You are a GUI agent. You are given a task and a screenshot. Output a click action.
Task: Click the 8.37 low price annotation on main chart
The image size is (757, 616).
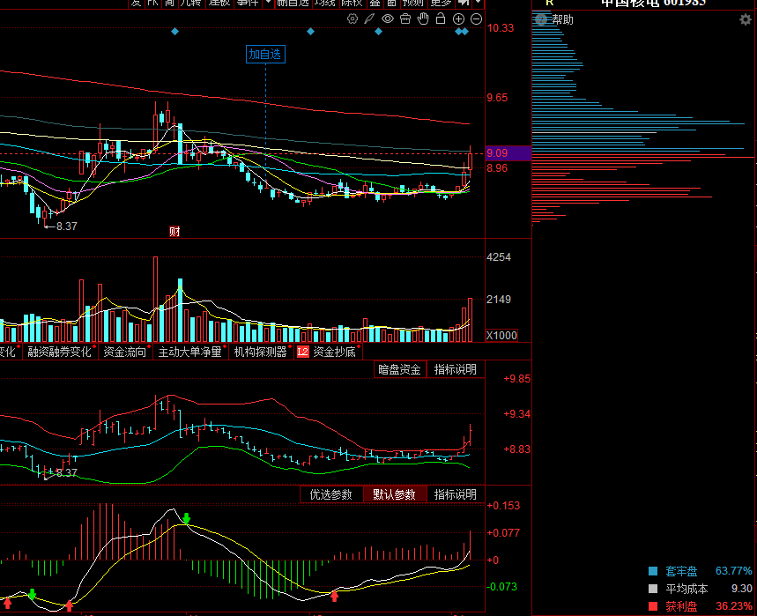point(67,226)
